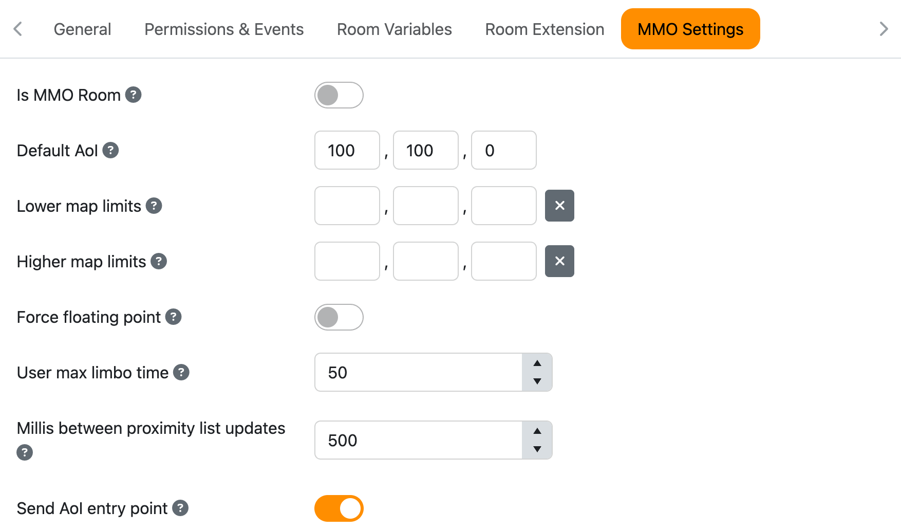Clear the Lower map limits values
The width and height of the screenshot is (901, 530).
(x=559, y=206)
